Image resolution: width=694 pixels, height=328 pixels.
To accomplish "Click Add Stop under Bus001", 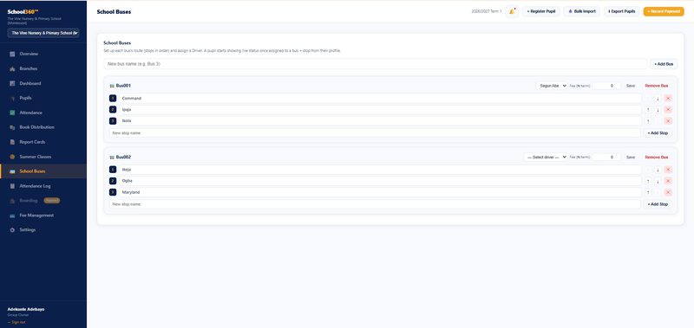I will click(658, 133).
